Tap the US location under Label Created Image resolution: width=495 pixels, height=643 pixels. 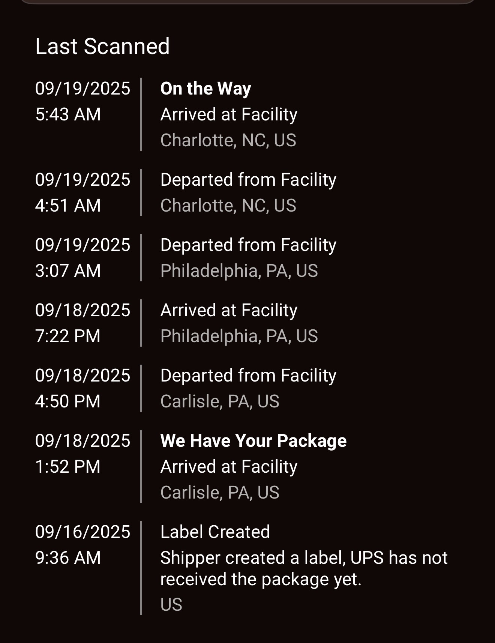coord(171,605)
